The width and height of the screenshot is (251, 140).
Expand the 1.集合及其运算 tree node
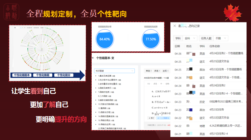(96, 76)
